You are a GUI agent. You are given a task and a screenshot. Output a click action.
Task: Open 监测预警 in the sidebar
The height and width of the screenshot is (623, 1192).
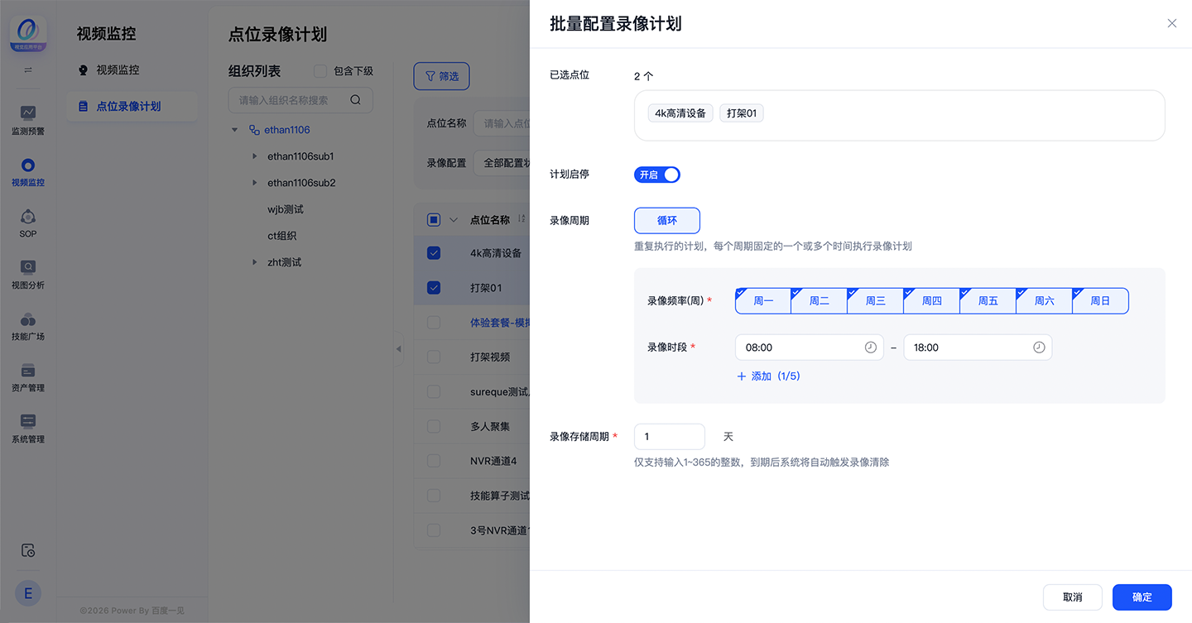click(28, 120)
